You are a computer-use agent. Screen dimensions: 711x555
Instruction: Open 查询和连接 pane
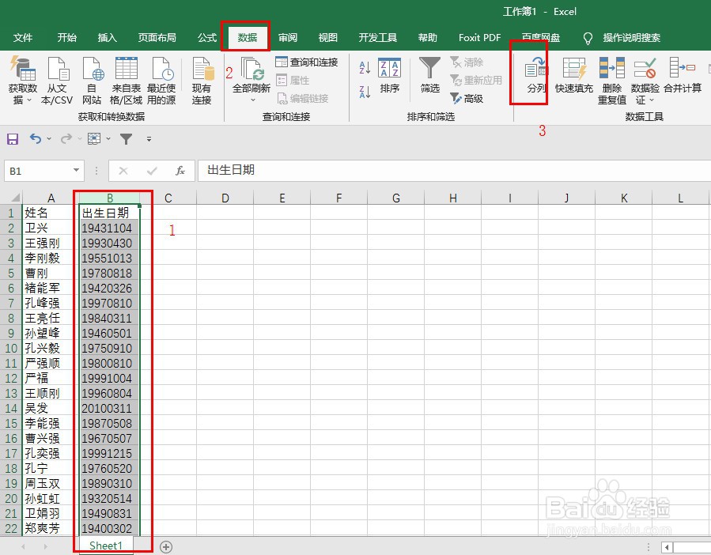[307, 62]
